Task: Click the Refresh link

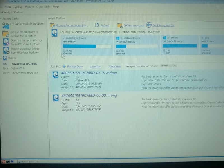Action: pyautogui.click(x=105, y=25)
